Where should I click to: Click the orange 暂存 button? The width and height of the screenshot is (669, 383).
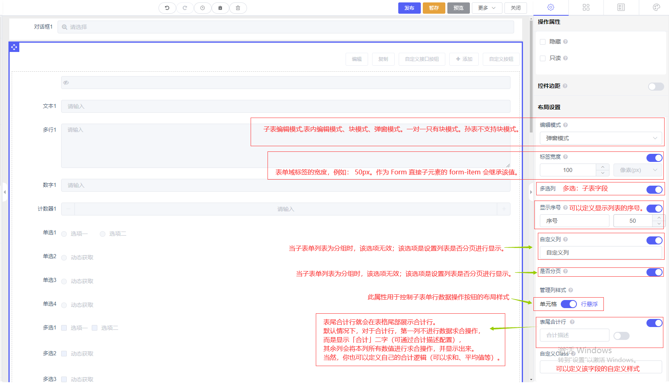coord(434,8)
